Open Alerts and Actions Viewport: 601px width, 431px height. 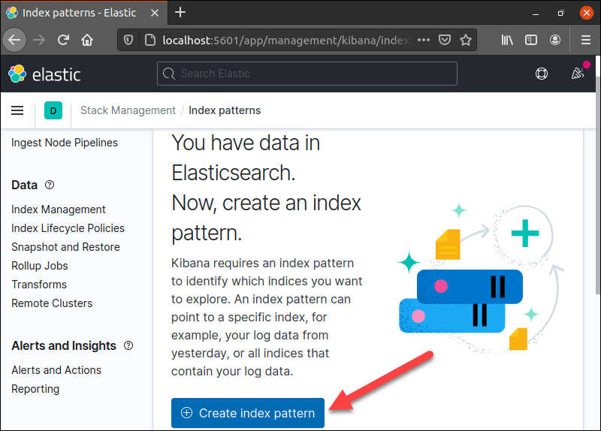[56, 369]
